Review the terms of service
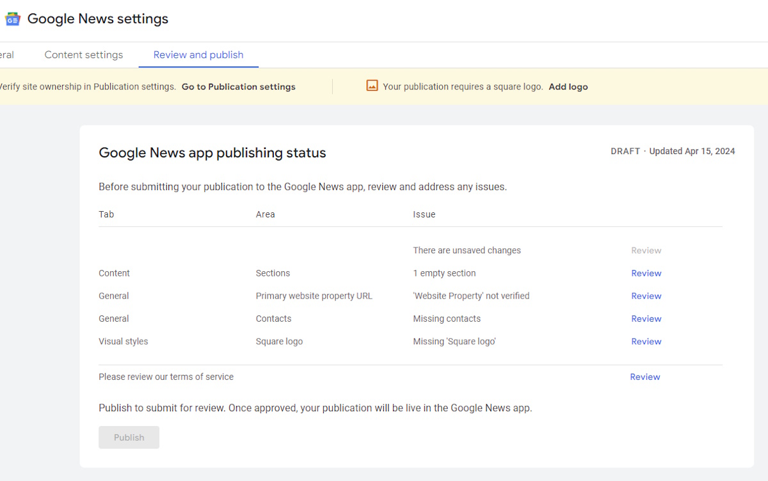768x481 pixels. (x=644, y=377)
